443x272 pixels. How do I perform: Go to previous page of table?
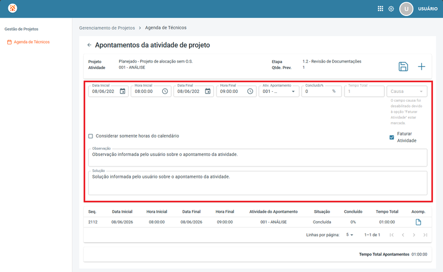403,235
